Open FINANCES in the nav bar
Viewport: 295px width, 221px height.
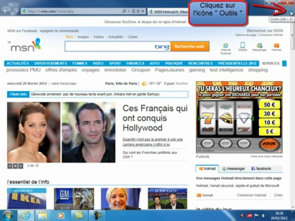(x=135, y=63)
